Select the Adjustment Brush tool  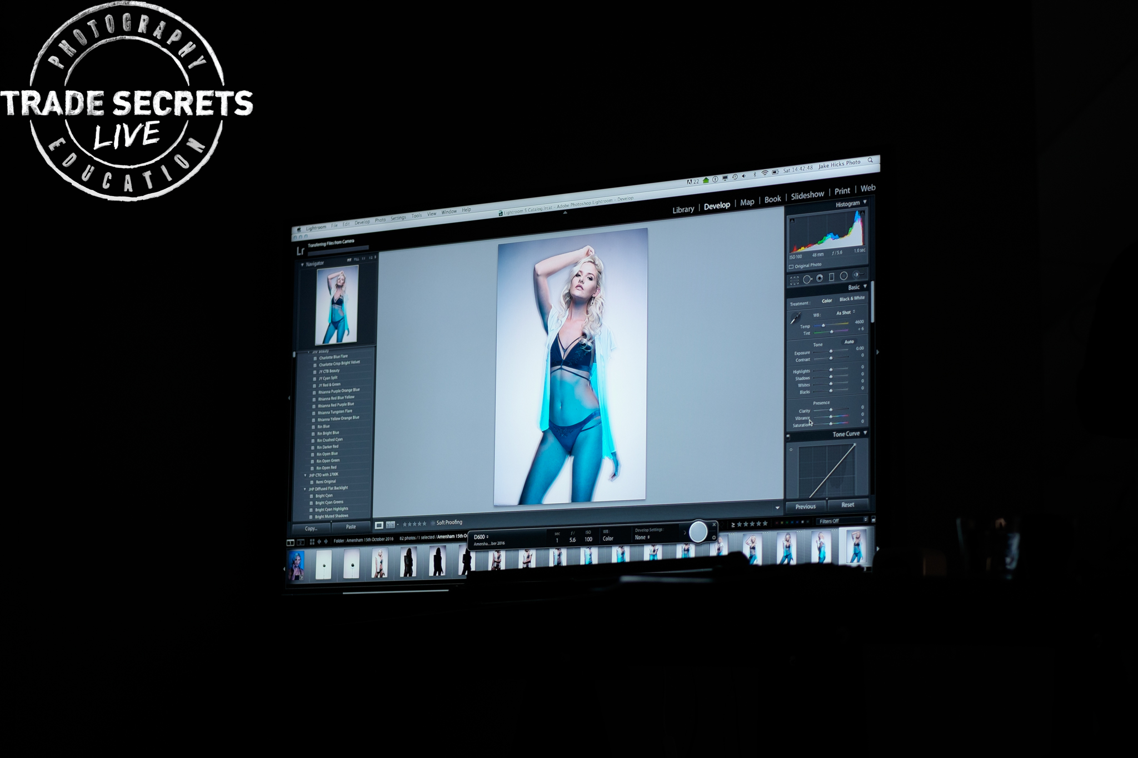[x=859, y=274]
